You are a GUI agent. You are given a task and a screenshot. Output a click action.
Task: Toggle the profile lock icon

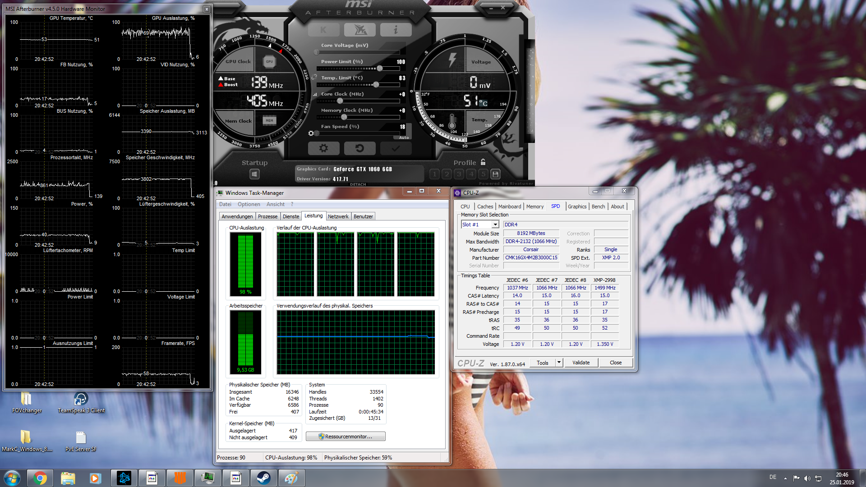click(x=483, y=162)
